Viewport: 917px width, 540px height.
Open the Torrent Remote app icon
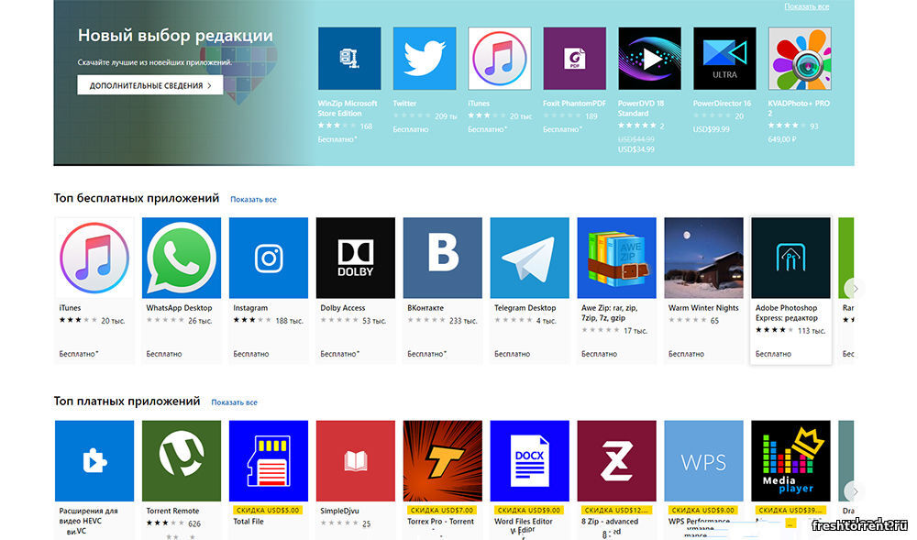[x=182, y=460]
